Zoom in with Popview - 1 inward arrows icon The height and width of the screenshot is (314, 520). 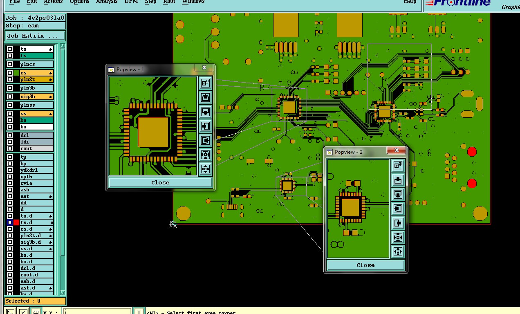pos(205,155)
